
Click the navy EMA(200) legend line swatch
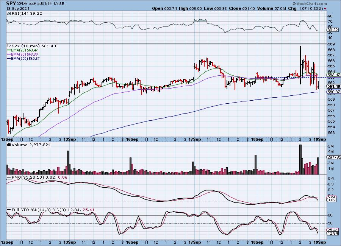click(x=9, y=58)
